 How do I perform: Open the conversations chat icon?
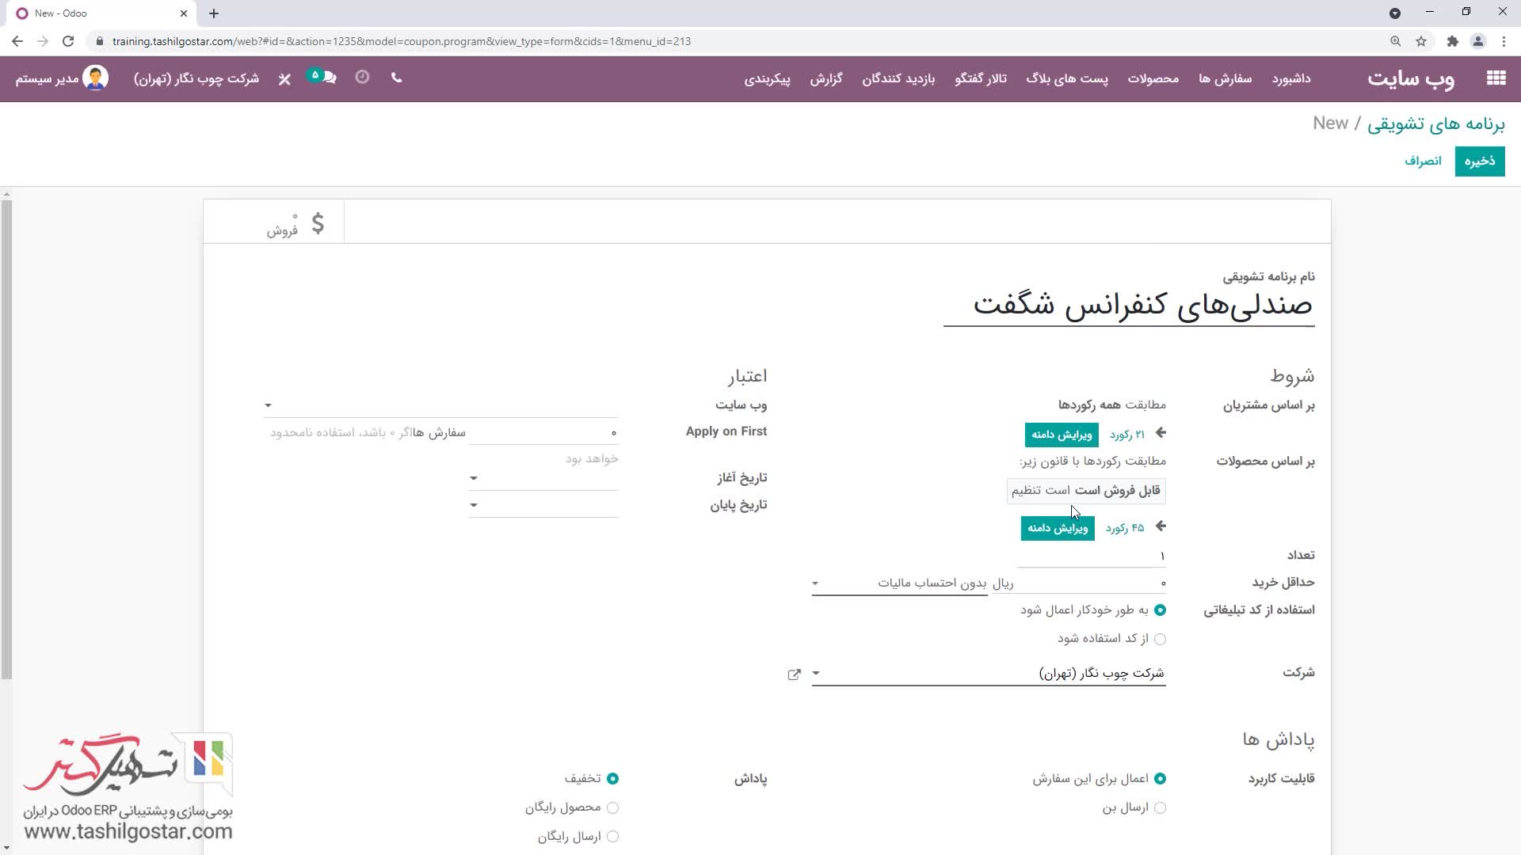pos(328,78)
